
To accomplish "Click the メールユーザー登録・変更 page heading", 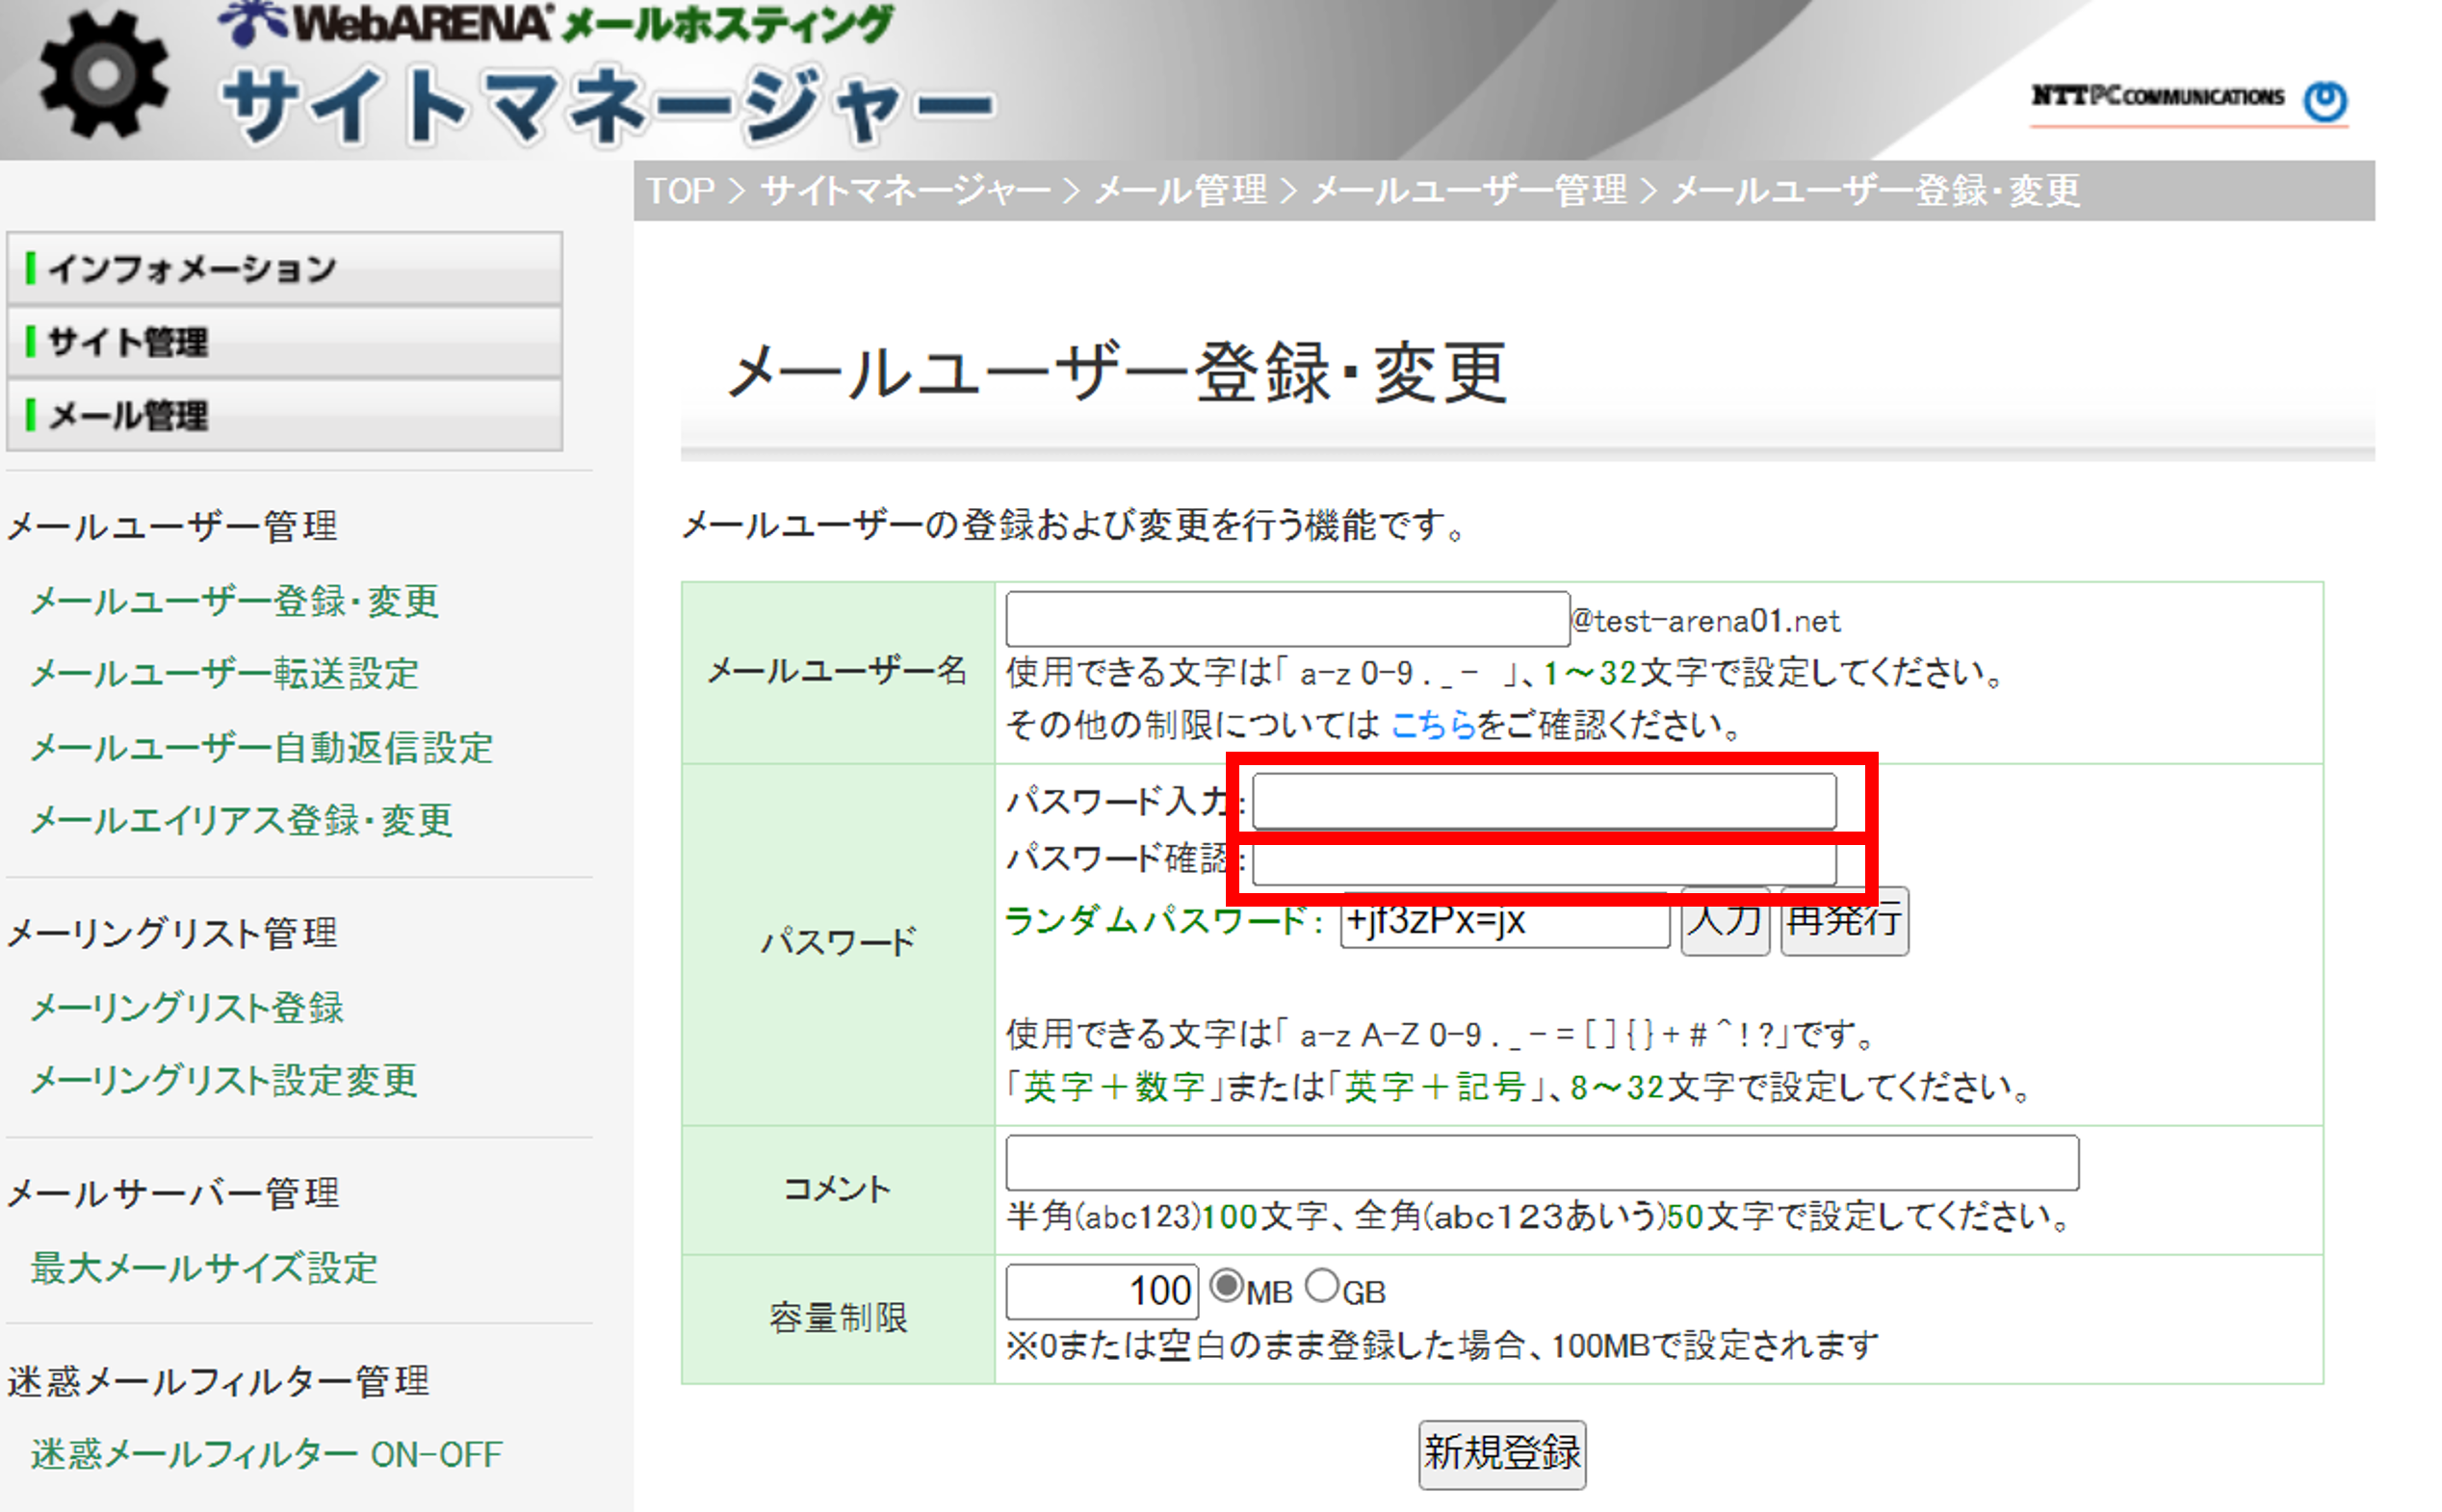I will [1115, 373].
